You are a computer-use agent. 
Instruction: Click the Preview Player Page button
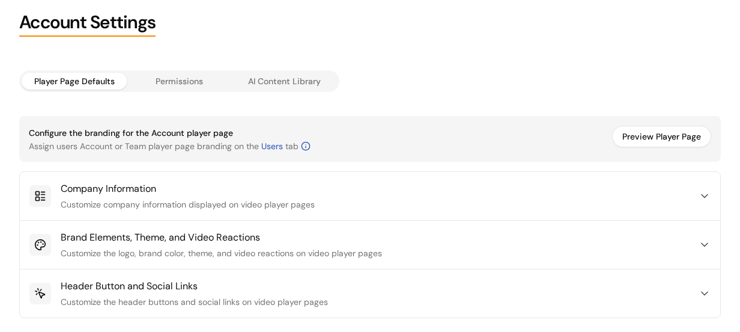pos(661,137)
